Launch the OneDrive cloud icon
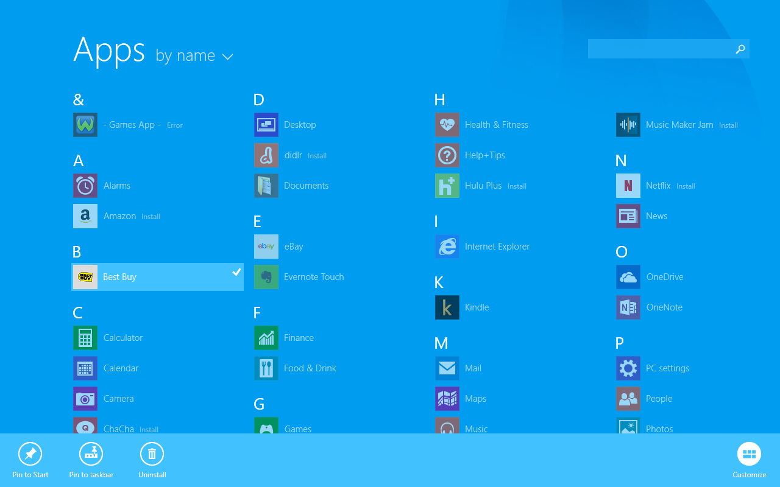 pos(628,277)
